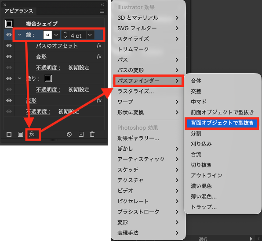The width and height of the screenshot is (262, 241).
Task: Toggle visibility of the 塗り fill row
Action: point(9,78)
